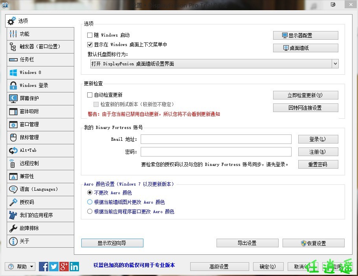Select 不更改 Aero 颜色 radio button

[90, 193]
